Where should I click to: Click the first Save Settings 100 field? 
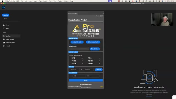[x=79, y=76]
